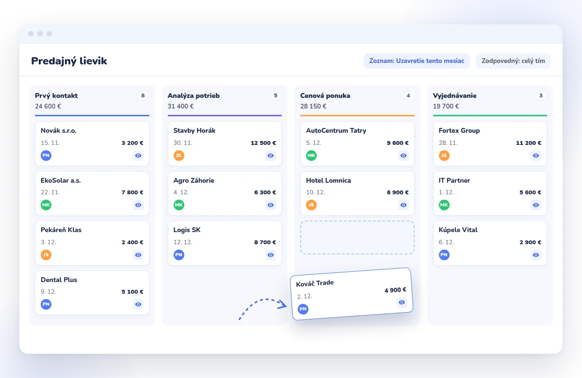This screenshot has height=378, width=582.
Task: Click the 'Prvý kontakt' column header
Action: pos(56,95)
